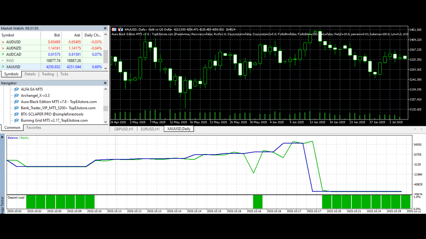Click the Burning Grid MT5 expert icon
Viewport: 426px width, 239px height.
[x=17, y=121]
